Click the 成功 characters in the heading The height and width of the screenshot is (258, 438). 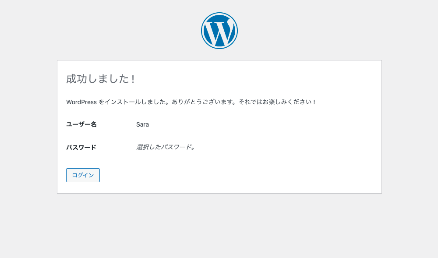(x=77, y=79)
